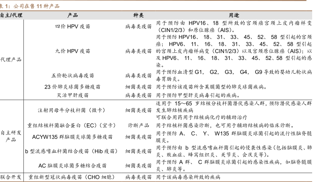The image size is (317, 182).
Task: Select the 重组新型冠状病毒疫苗（CHO 细胞）cell
Action: coord(73,177)
